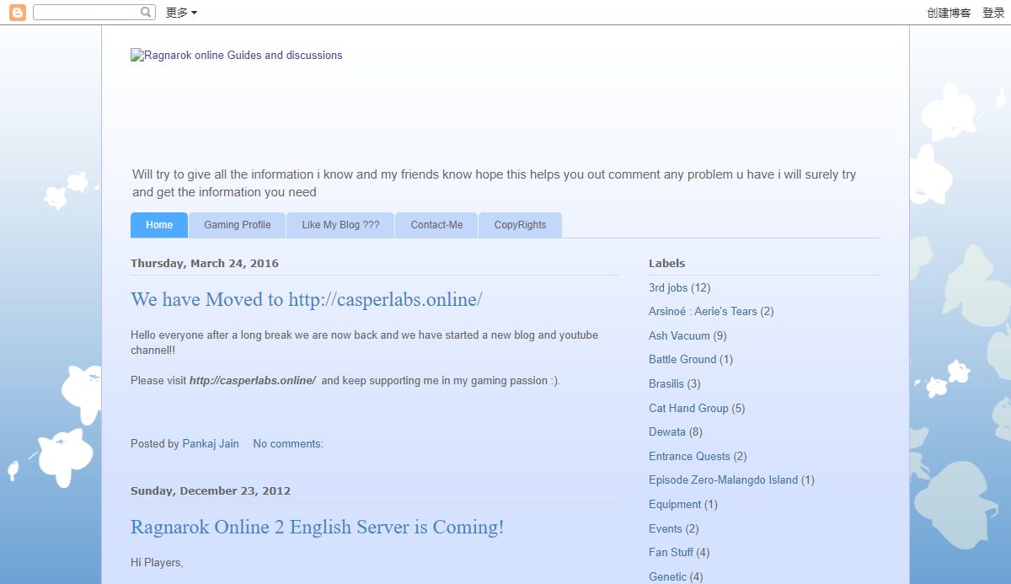The width and height of the screenshot is (1011, 584).
Task: Open post titled We have Moved to casperlabs.online
Action: click(307, 299)
